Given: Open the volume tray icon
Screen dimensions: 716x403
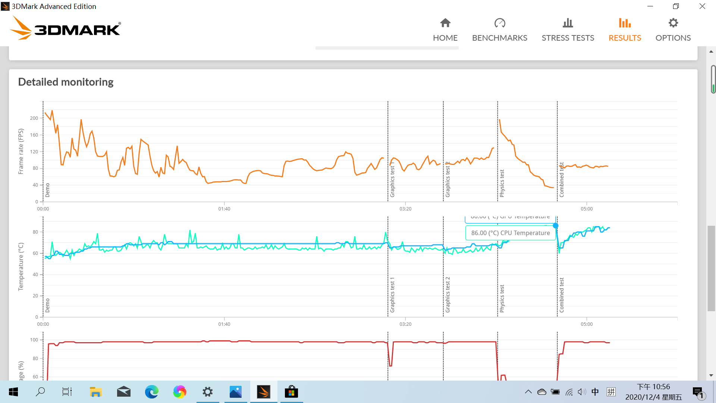Looking at the screenshot, I should tap(582, 392).
